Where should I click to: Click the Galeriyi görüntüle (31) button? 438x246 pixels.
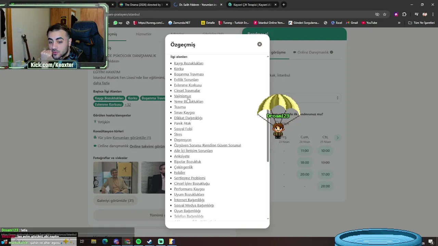pos(115,201)
